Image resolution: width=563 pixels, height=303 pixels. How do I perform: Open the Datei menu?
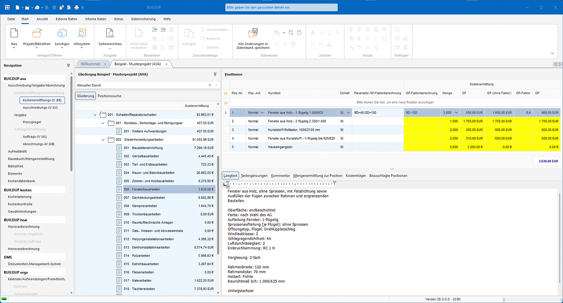click(11, 19)
